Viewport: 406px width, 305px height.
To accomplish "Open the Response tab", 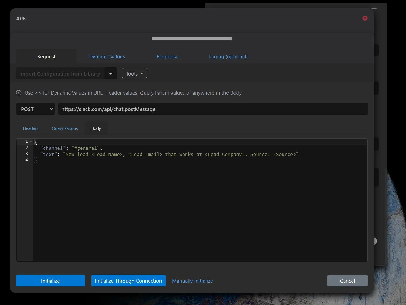I will (167, 56).
